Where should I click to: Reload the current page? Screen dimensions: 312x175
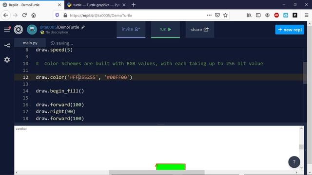pos(24,15)
